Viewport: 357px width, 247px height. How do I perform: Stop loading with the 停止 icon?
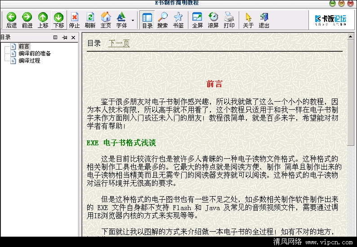pyautogui.click(x=74, y=20)
